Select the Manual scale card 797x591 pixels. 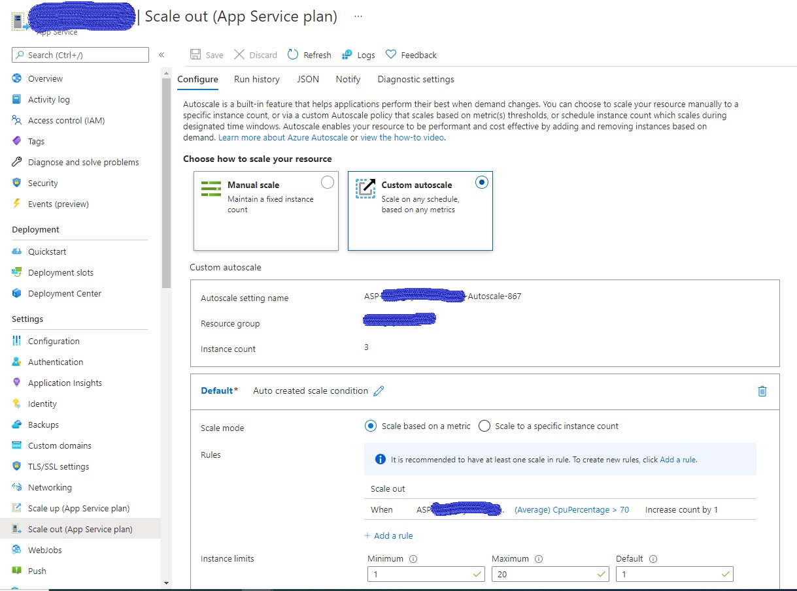[x=266, y=211]
